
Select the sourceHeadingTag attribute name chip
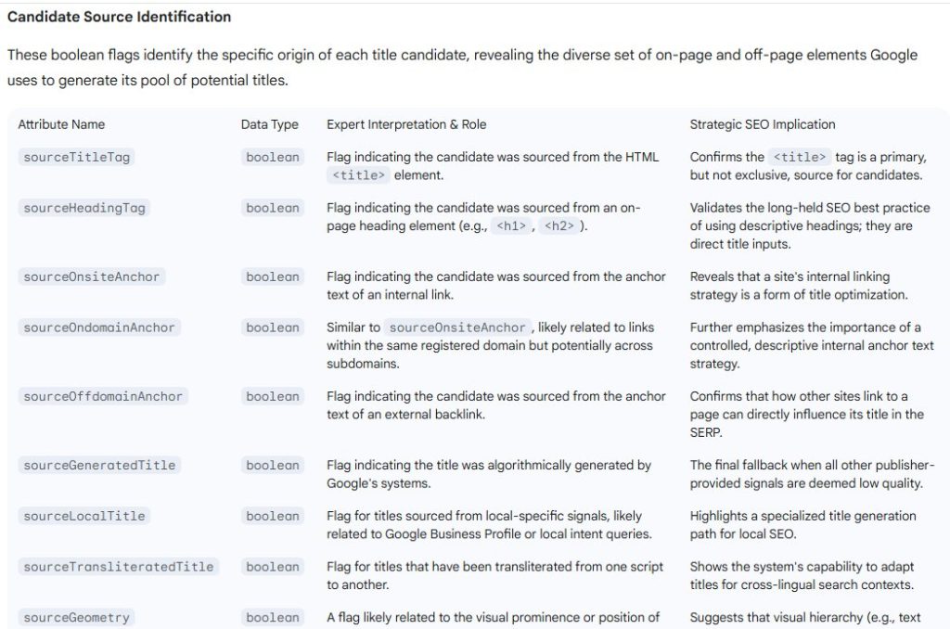coord(84,209)
